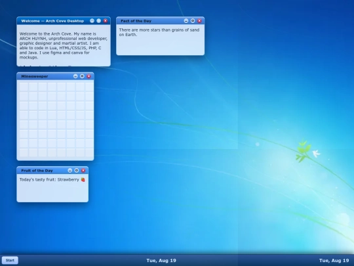Minimize the Fact of the Day window
The image size is (354, 266).
pyautogui.click(x=186, y=21)
